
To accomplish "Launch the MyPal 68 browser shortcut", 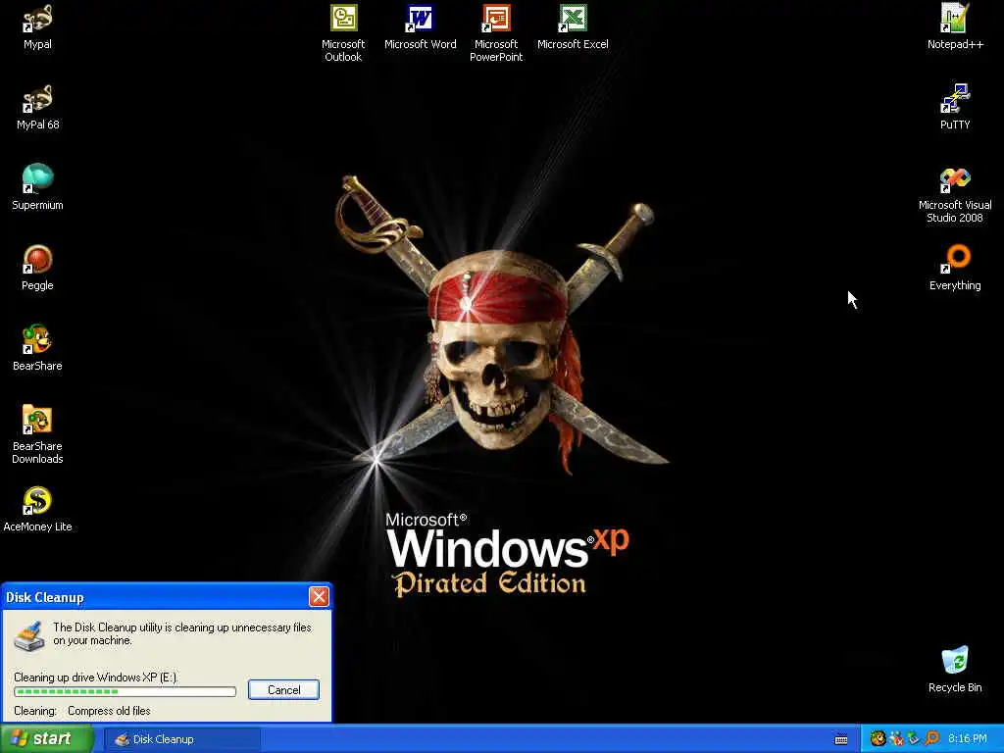I will pos(37,108).
